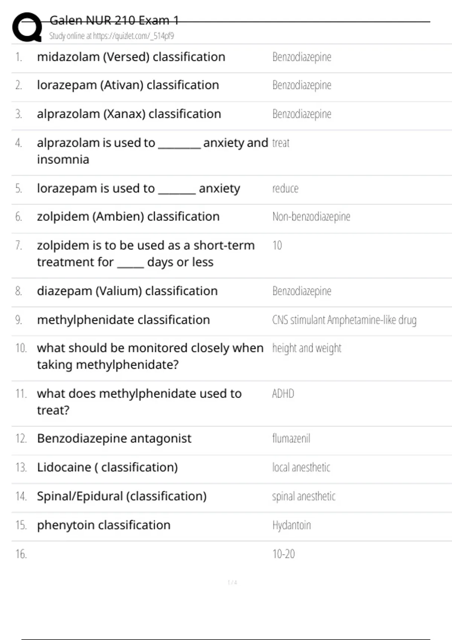Select the midazolam (Versed) classification term
This screenshot has height=640, width=452.
pos(131,57)
